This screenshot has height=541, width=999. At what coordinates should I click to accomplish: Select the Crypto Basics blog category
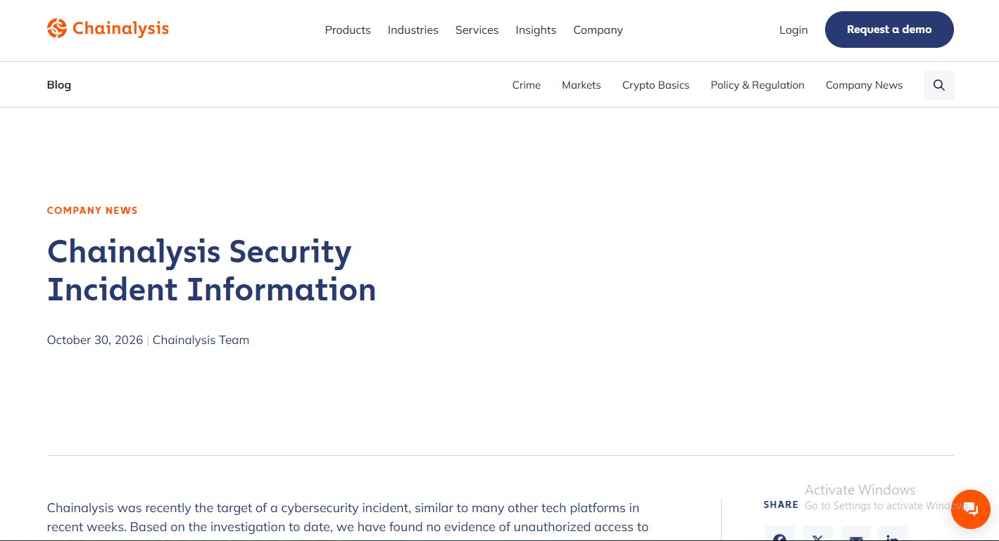(656, 85)
